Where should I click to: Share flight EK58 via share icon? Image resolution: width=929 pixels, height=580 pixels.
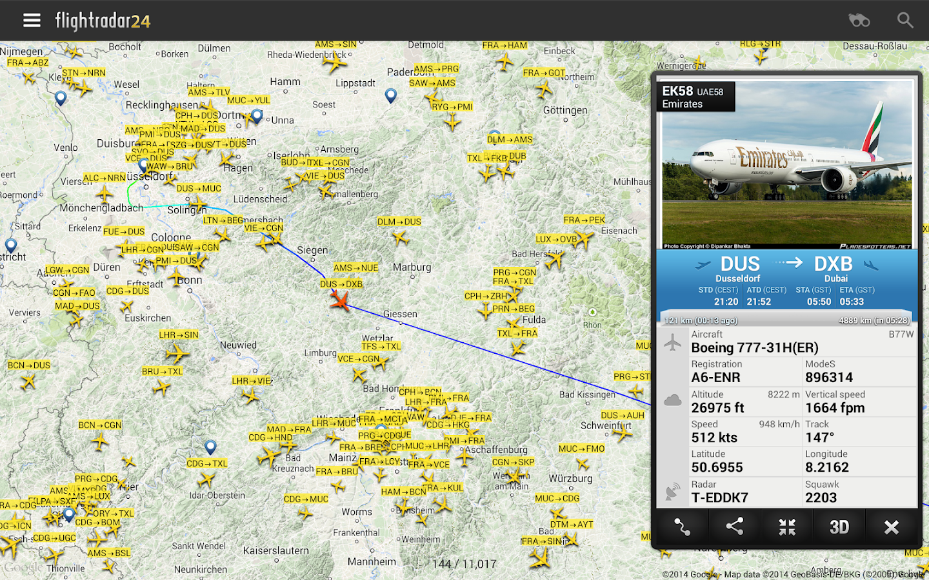pos(735,527)
